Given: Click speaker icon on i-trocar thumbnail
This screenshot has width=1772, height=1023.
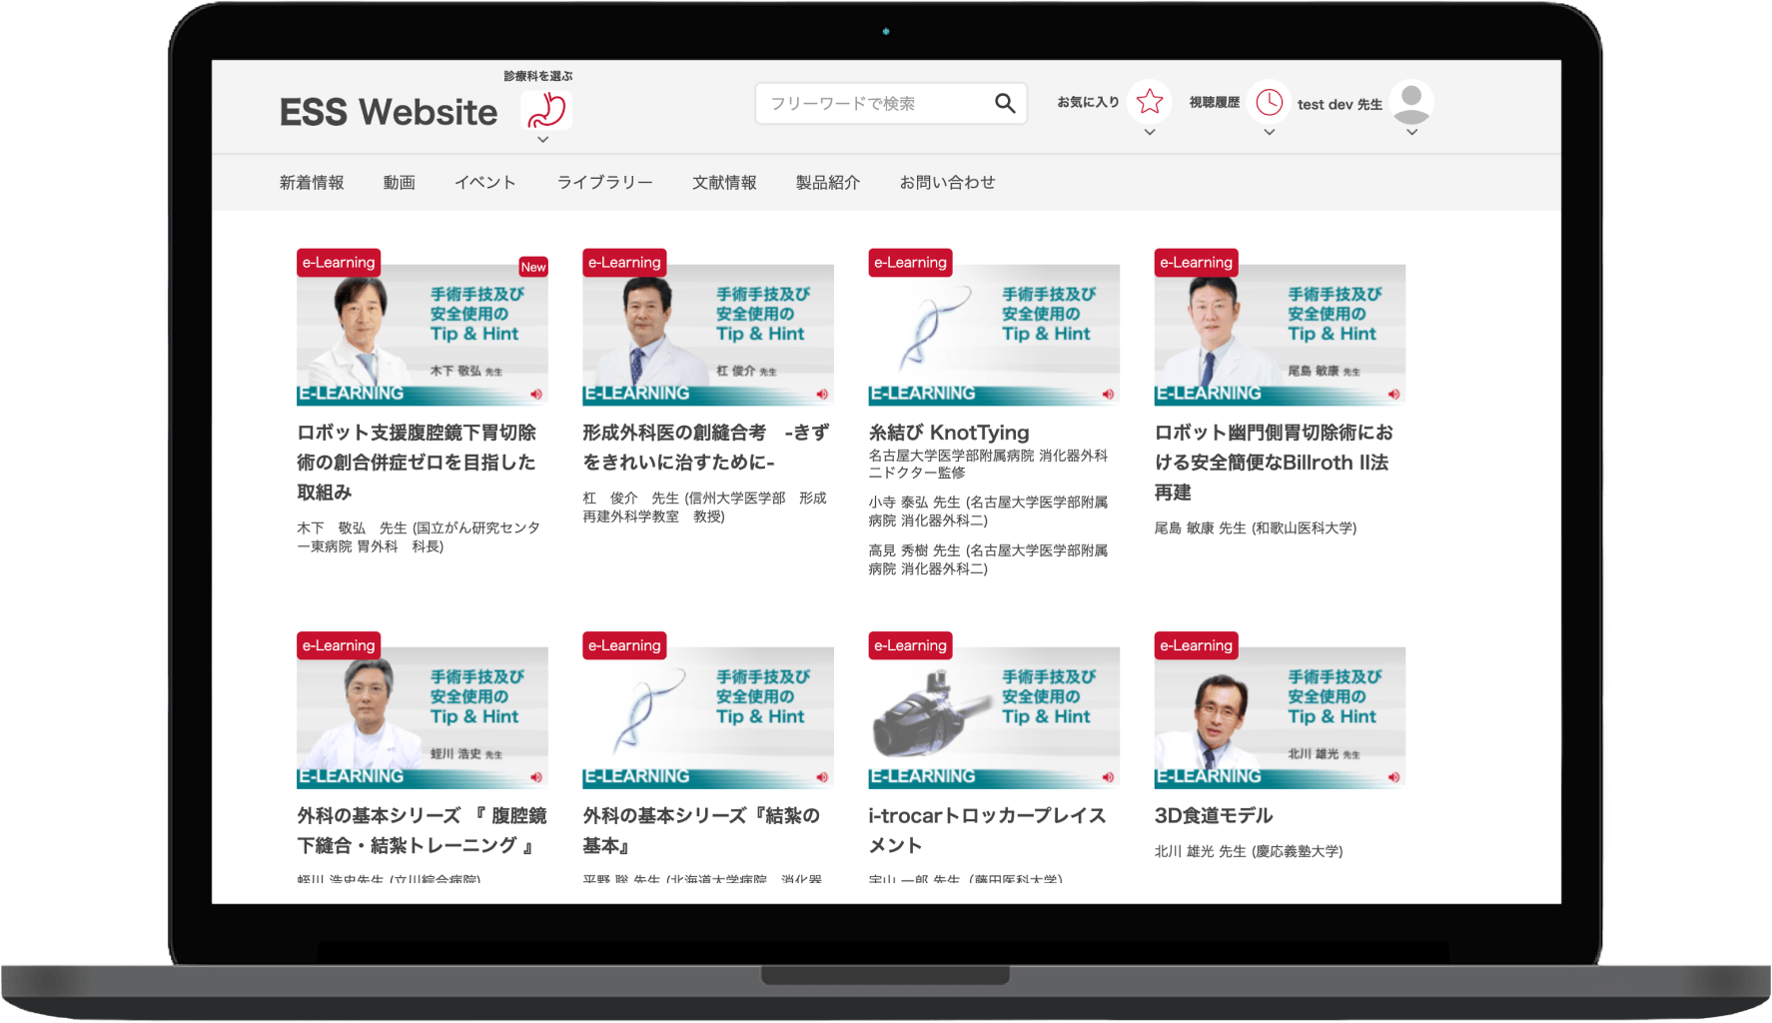Looking at the screenshot, I should (x=1108, y=777).
